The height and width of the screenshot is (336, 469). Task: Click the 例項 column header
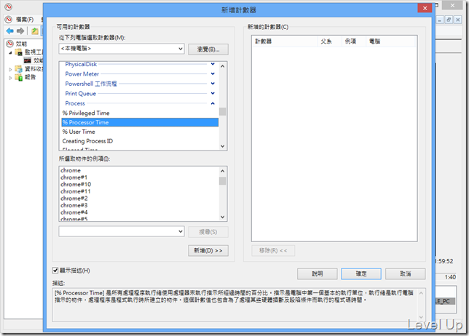354,41
